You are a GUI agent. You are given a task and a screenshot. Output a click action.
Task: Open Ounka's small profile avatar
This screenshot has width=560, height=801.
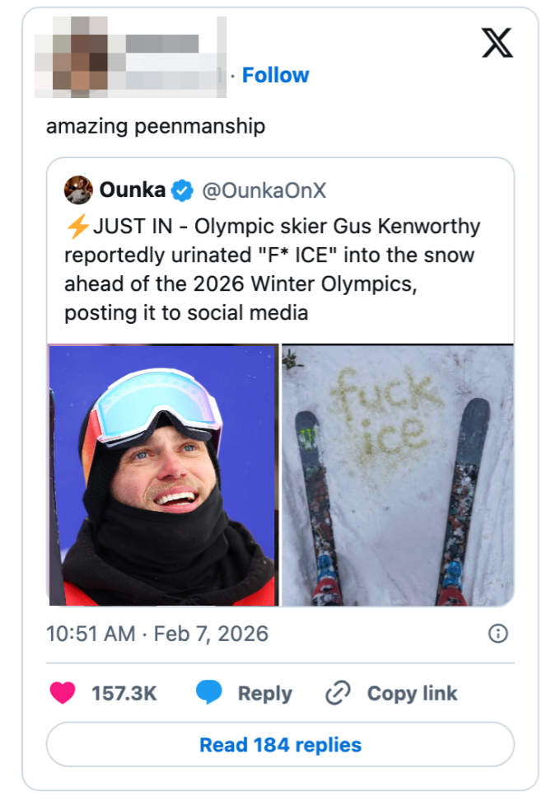(x=77, y=190)
